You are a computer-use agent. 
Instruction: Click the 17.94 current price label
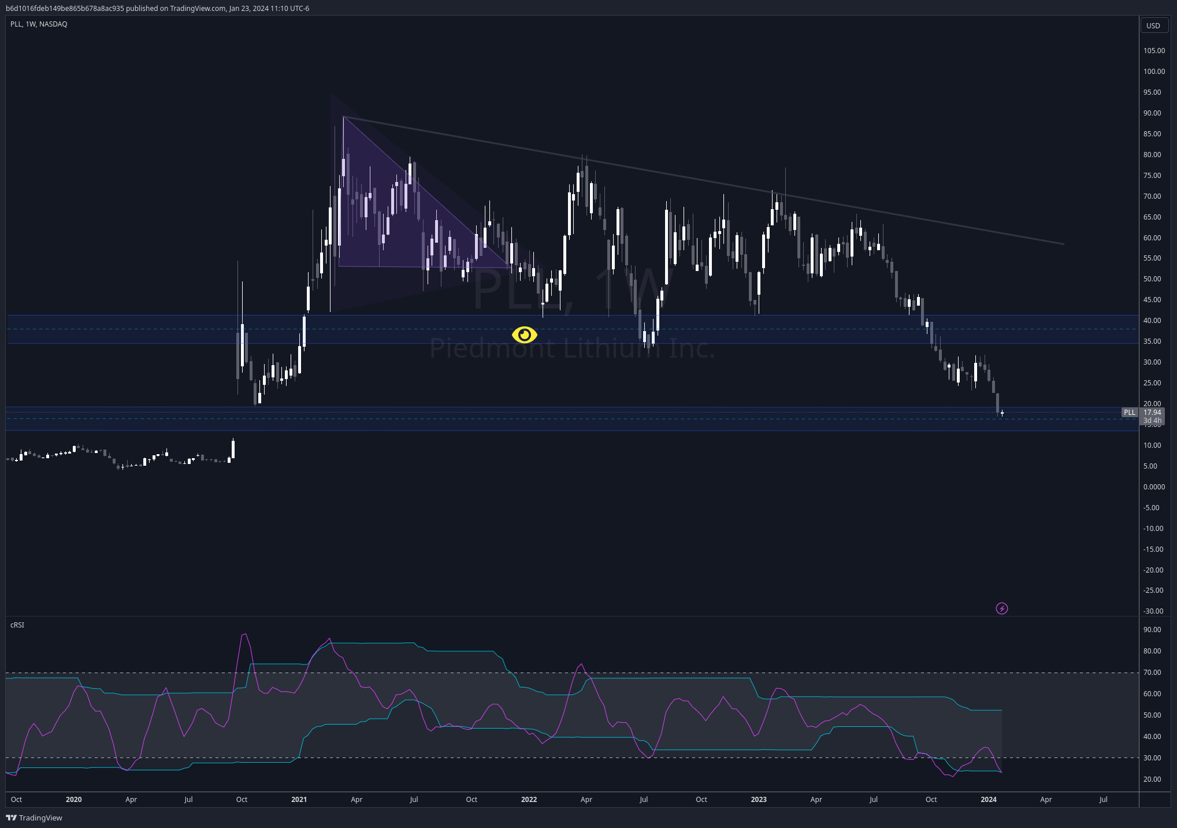pyautogui.click(x=1152, y=412)
